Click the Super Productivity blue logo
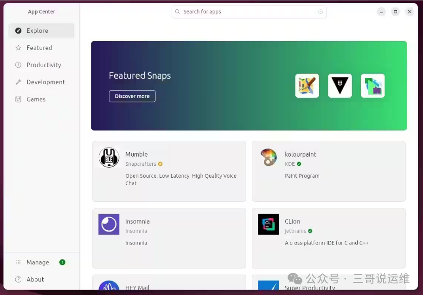Screen dimensions: 423x295 (x=269, y=285)
